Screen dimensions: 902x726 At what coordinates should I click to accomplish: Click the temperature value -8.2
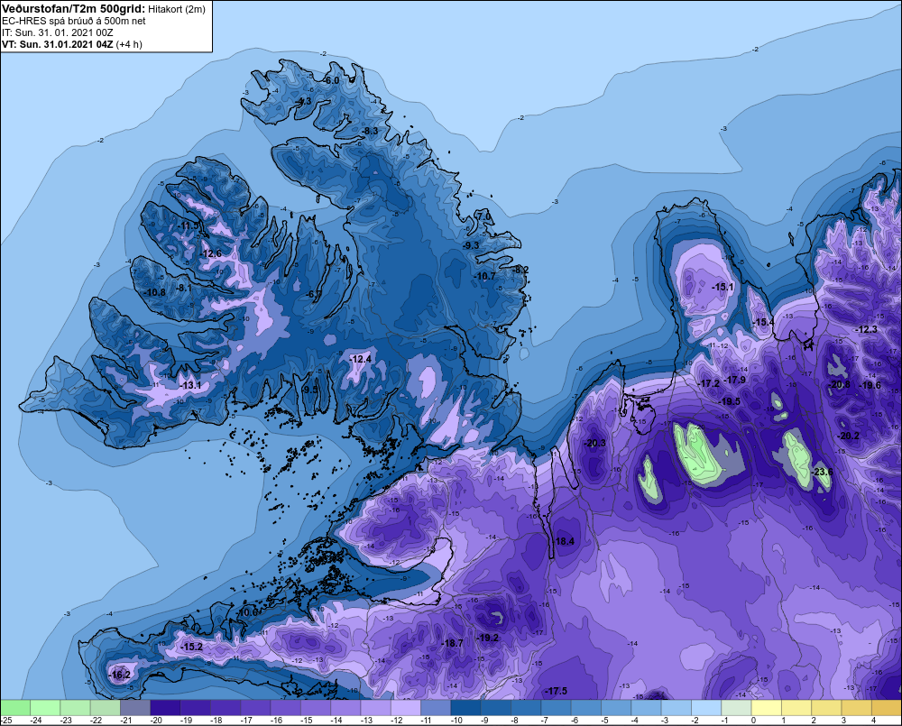coord(520,270)
